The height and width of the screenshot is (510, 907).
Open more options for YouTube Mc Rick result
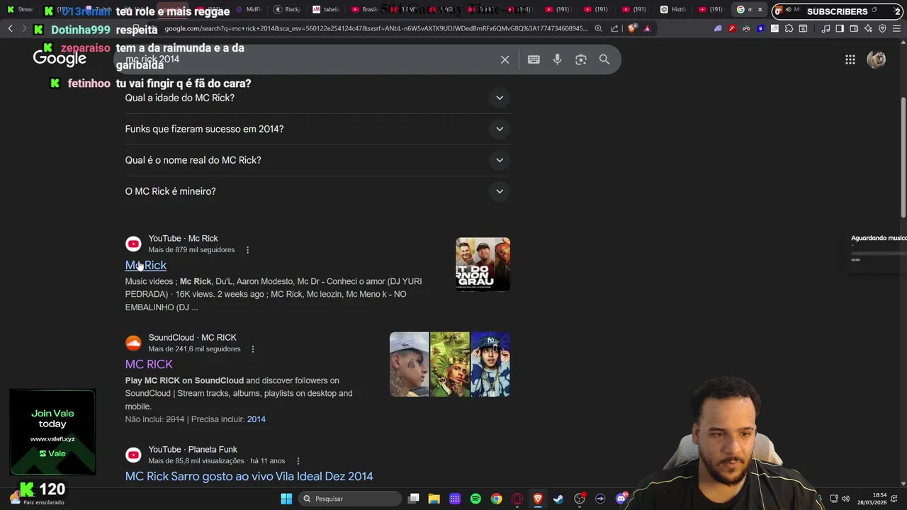coord(247,250)
